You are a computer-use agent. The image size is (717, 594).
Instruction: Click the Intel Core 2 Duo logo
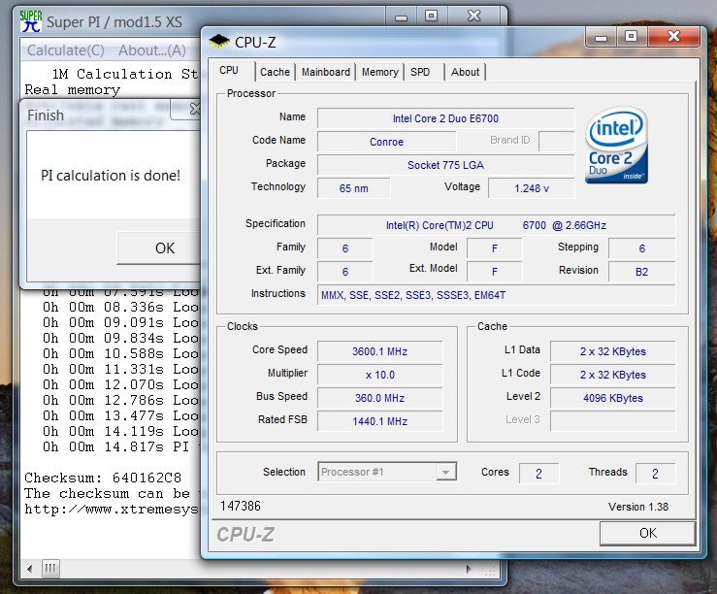pyautogui.click(x=616, y=145)
